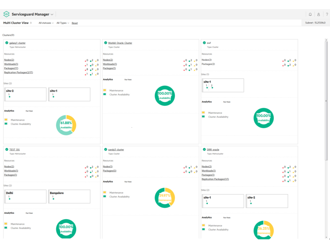The width and height of the screenshot is (330, 248).
Task: Open the TEST_DG cluster link
Action: pos(14,150)
